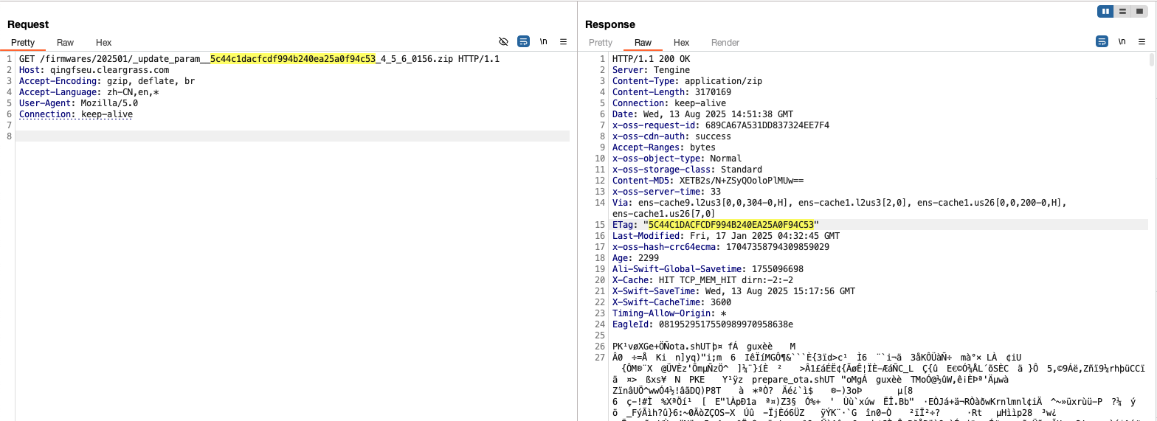Viewport: 1157px width, 421px height.
Task: Click the PK zip body line 26
Action: click(x=705, y=347)
